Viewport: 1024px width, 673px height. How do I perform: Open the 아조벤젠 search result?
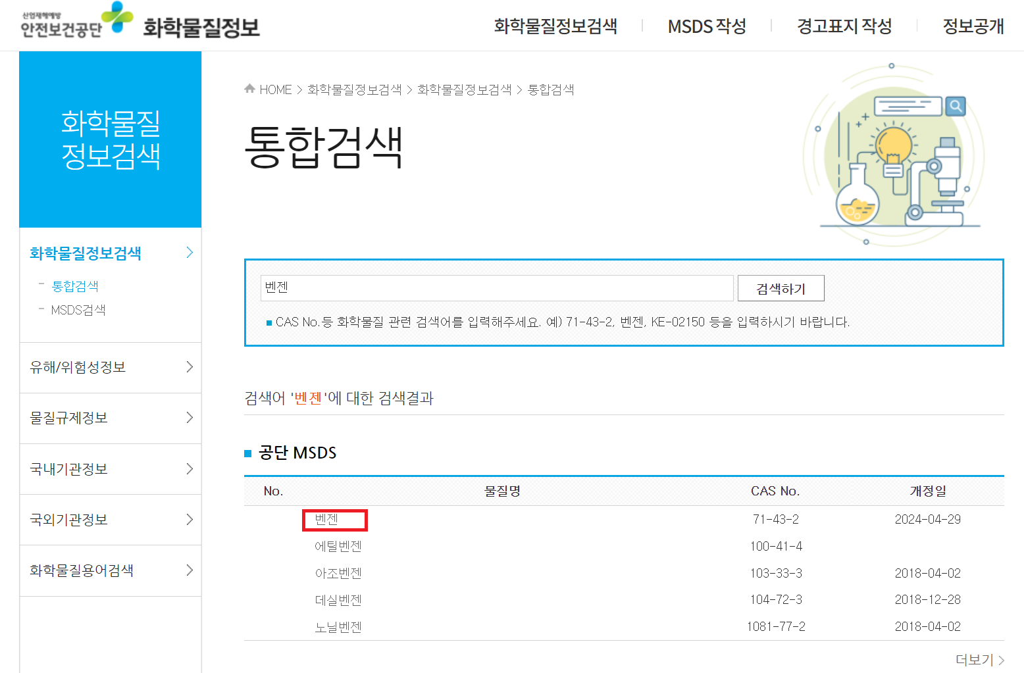coord(338,573)
